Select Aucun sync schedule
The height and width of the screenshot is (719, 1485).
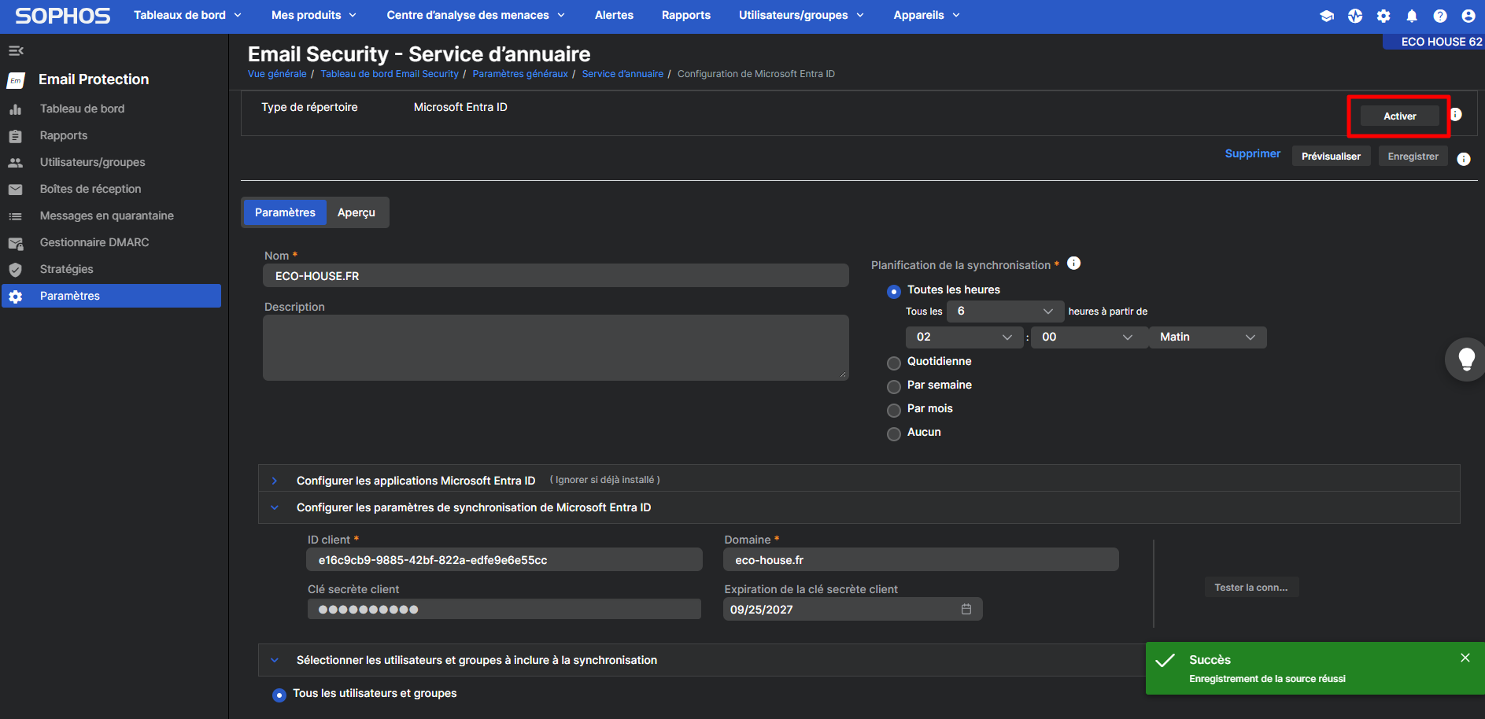coord(894,433)
